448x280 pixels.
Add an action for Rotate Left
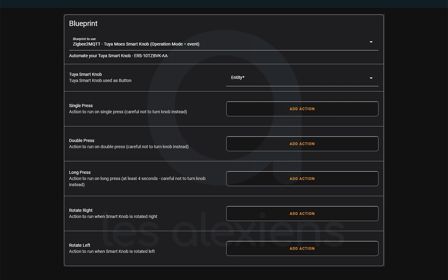(x=302, y=248)
